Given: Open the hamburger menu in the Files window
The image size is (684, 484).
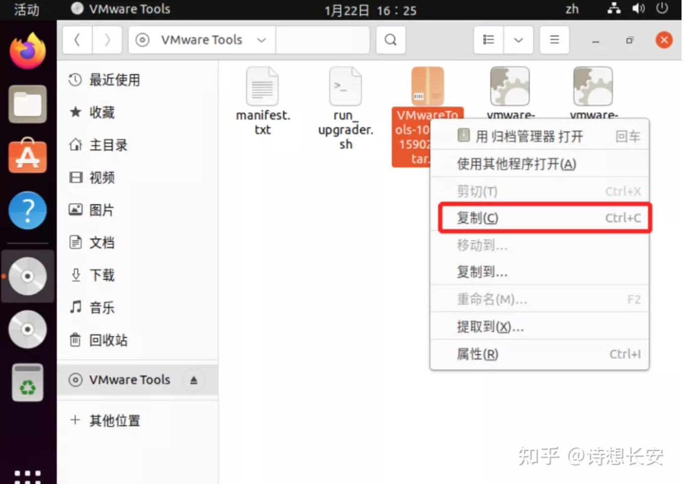Looking at the screenshot, I should (x=554, y=40).
